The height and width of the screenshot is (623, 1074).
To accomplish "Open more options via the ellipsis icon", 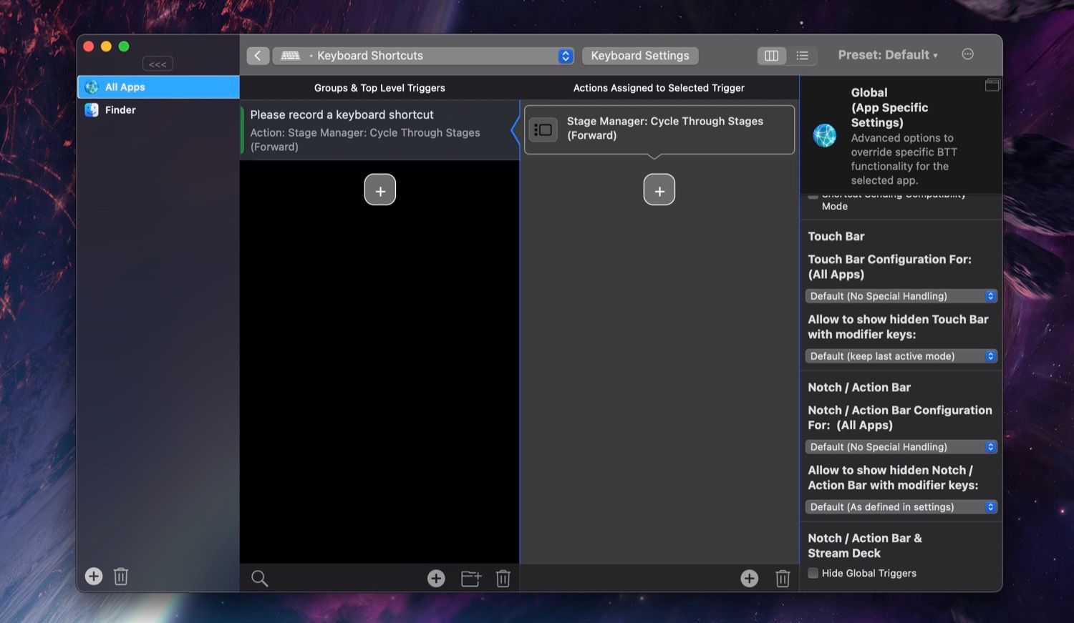I will click(968, 54).
